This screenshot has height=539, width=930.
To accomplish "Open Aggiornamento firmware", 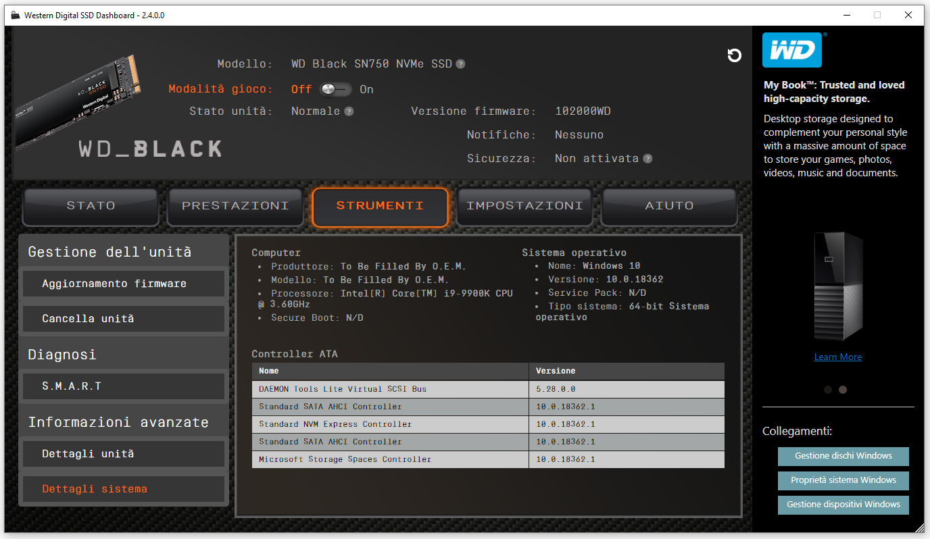I will point(124,284).
